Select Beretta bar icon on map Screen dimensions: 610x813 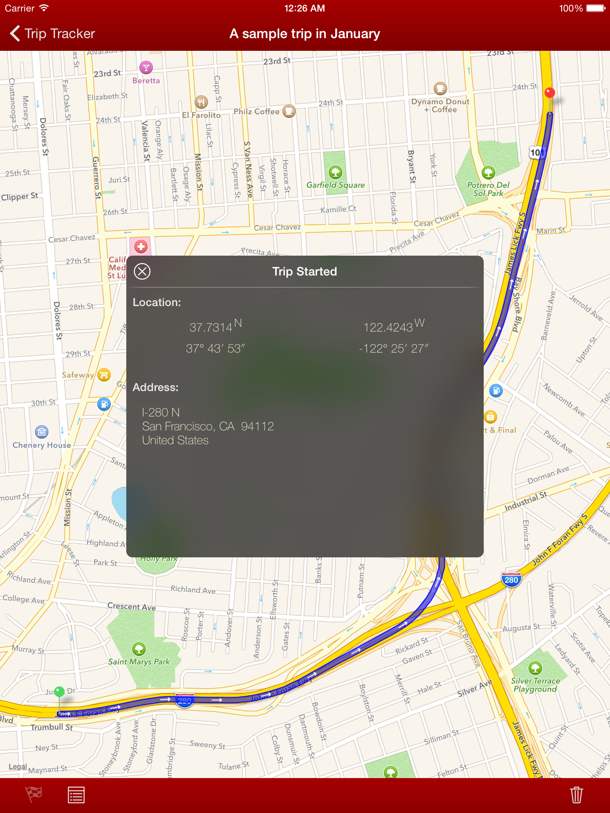(146, 67)
